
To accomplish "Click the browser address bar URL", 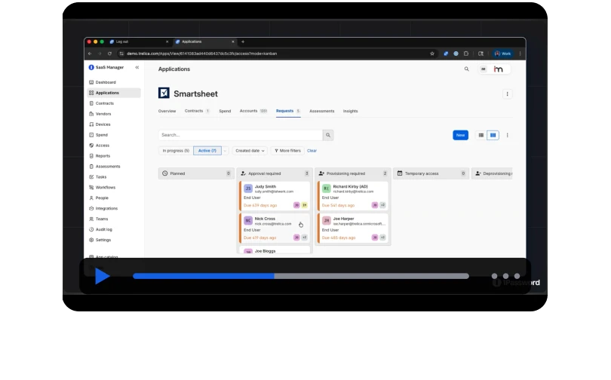I will tap(202, 54).
